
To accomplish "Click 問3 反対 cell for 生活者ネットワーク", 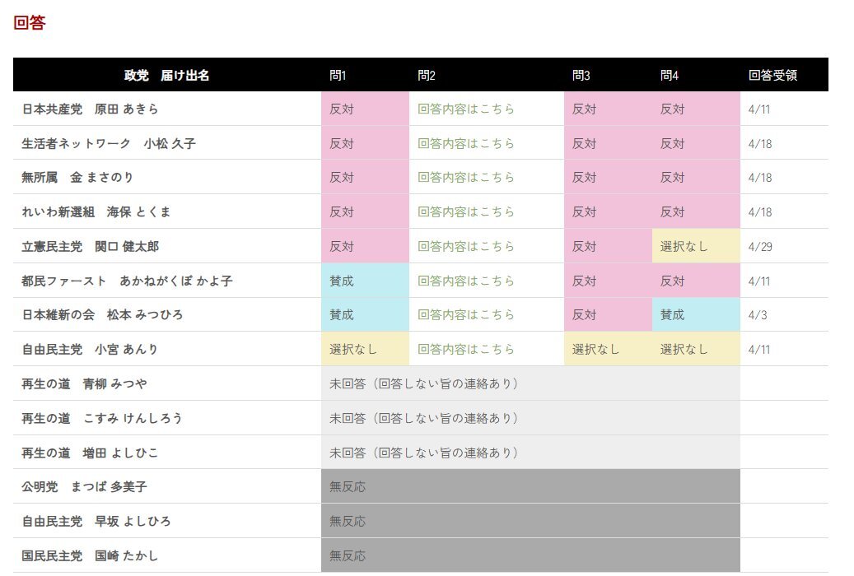I will (609, 143).
